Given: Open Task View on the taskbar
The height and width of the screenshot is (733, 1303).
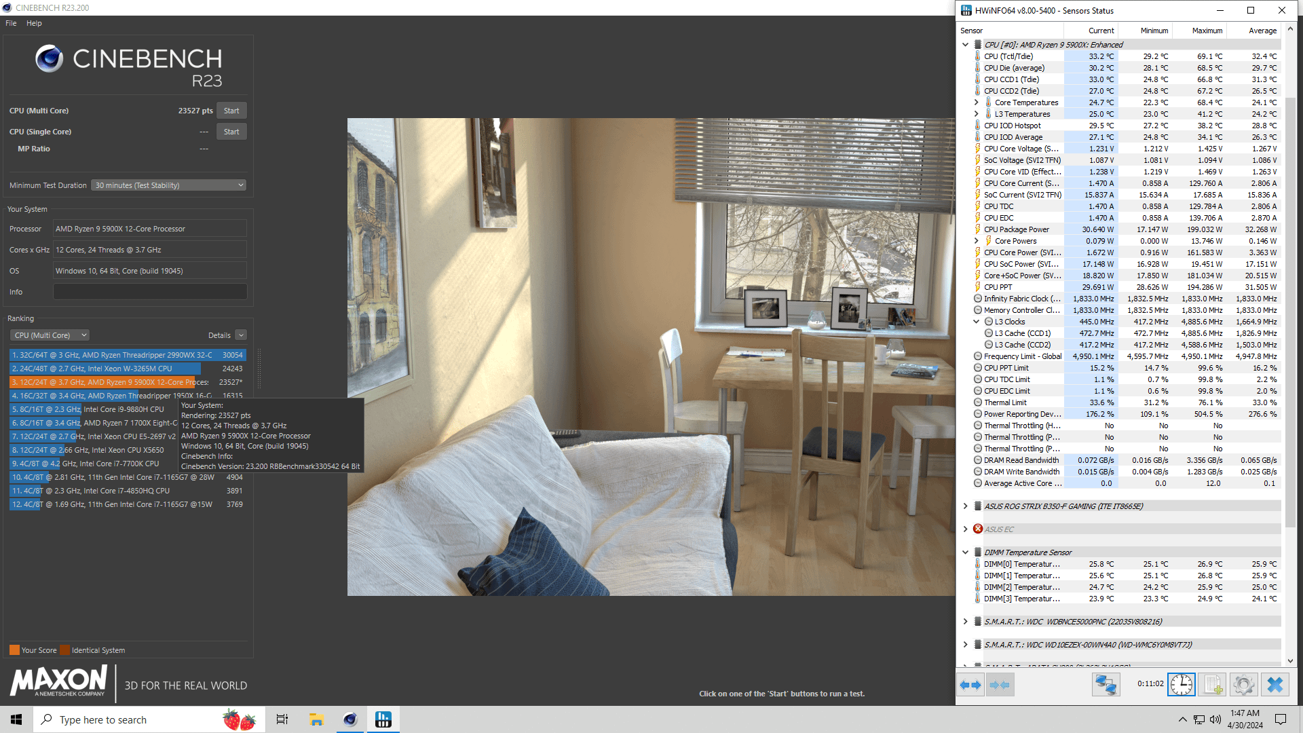Looking at the screenshot, I should [282, 719].
